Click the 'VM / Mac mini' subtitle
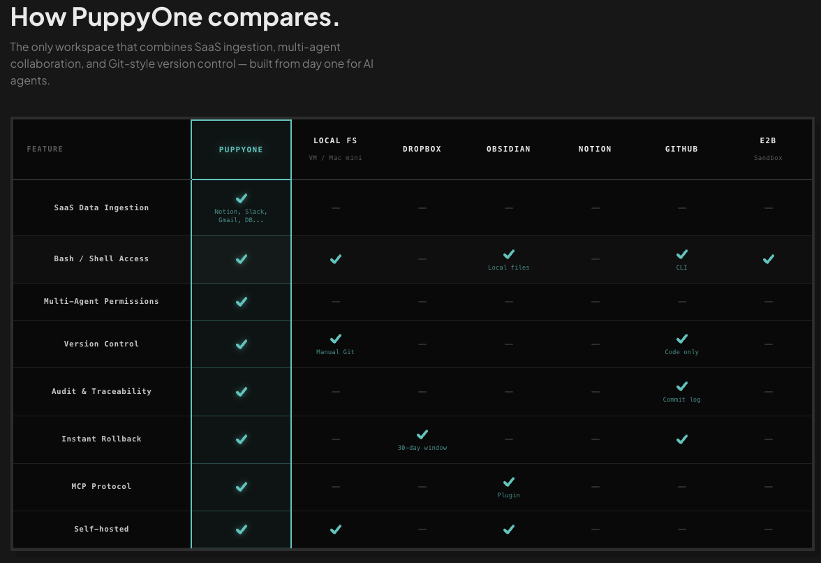The image size is (821, 563). coord(335,158)
